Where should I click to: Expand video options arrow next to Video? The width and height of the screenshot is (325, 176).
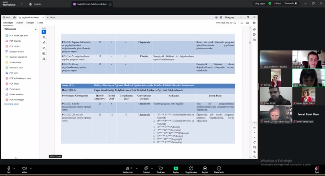(31, 168)
